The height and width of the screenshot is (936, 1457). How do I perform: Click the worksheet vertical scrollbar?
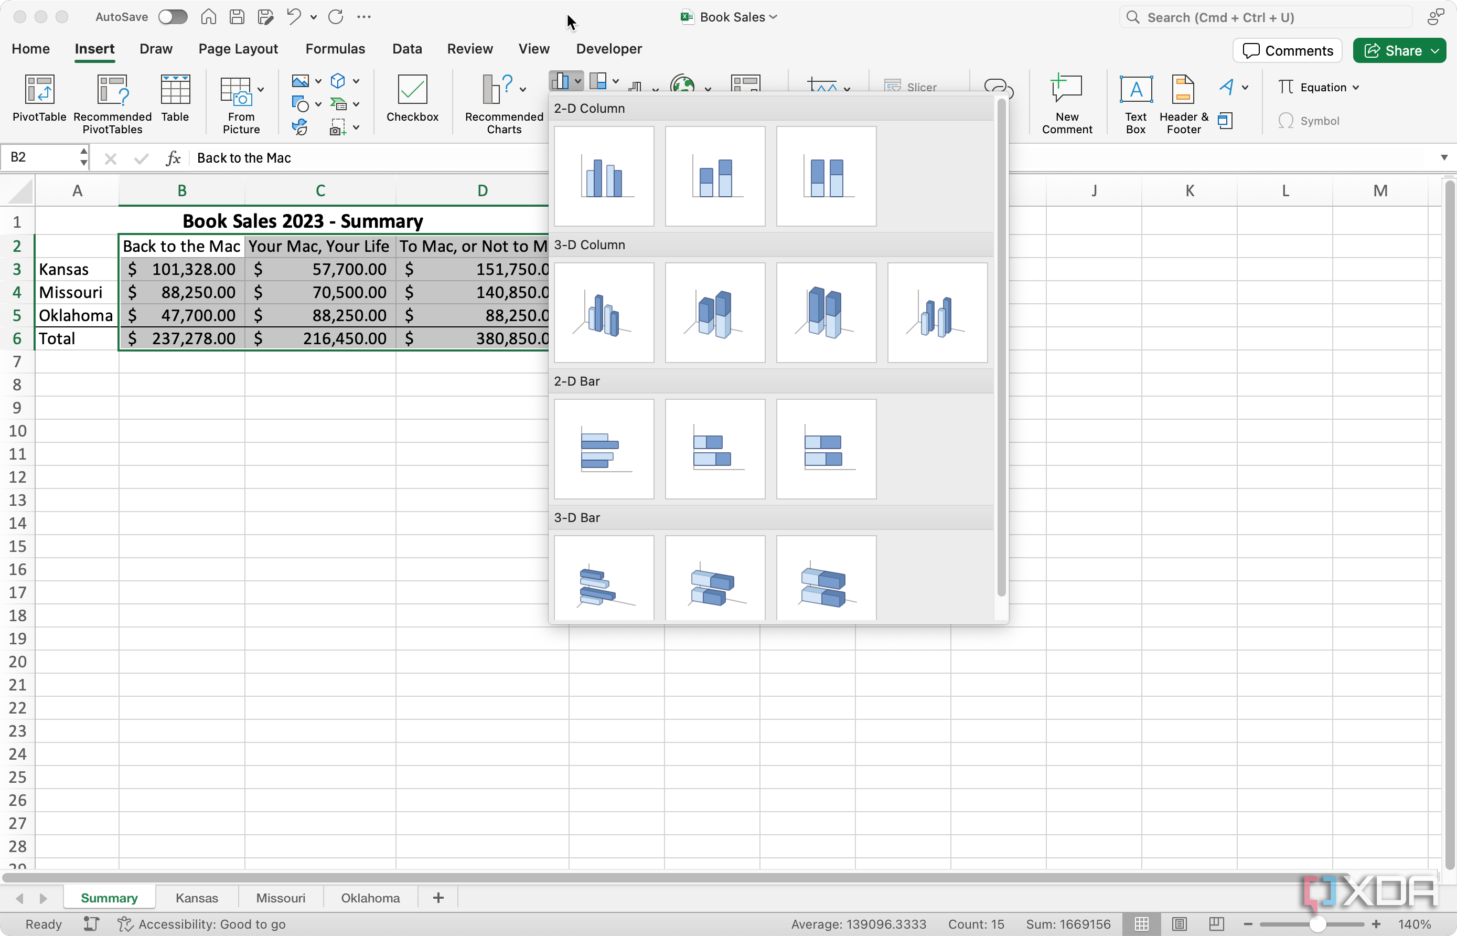(x=1449, y=526)
